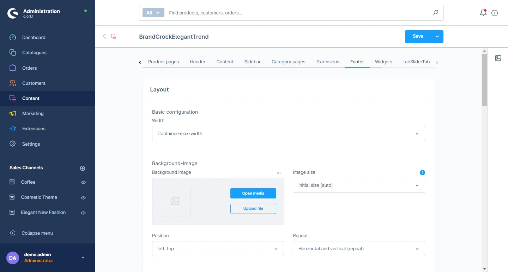Screen dimensions: 508x272
Task: Expand the Save button dropdown arrow
Action: click(437, 37)
